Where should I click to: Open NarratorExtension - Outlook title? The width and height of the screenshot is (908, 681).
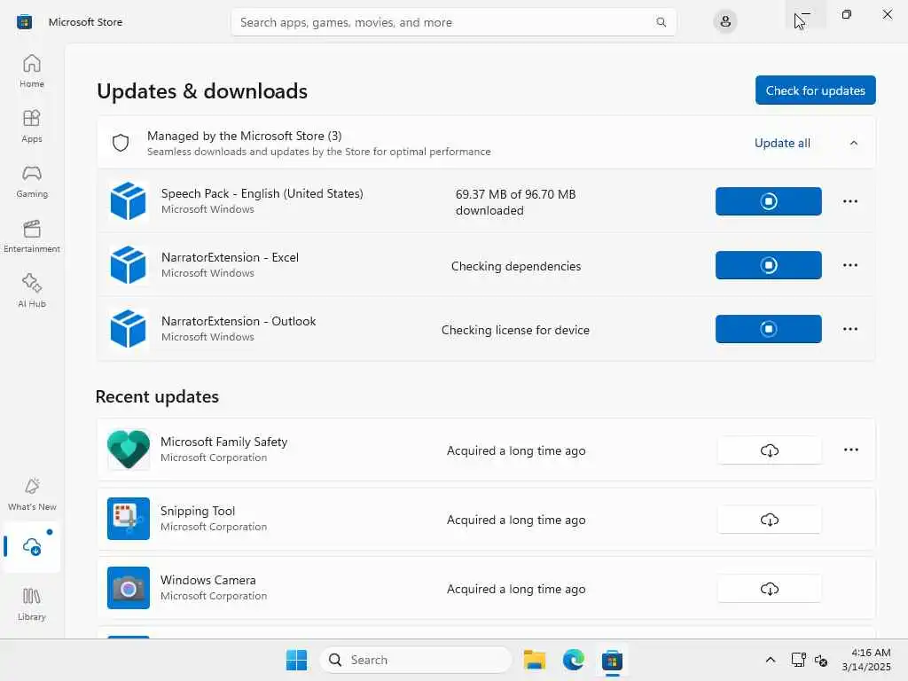(239, 321)
